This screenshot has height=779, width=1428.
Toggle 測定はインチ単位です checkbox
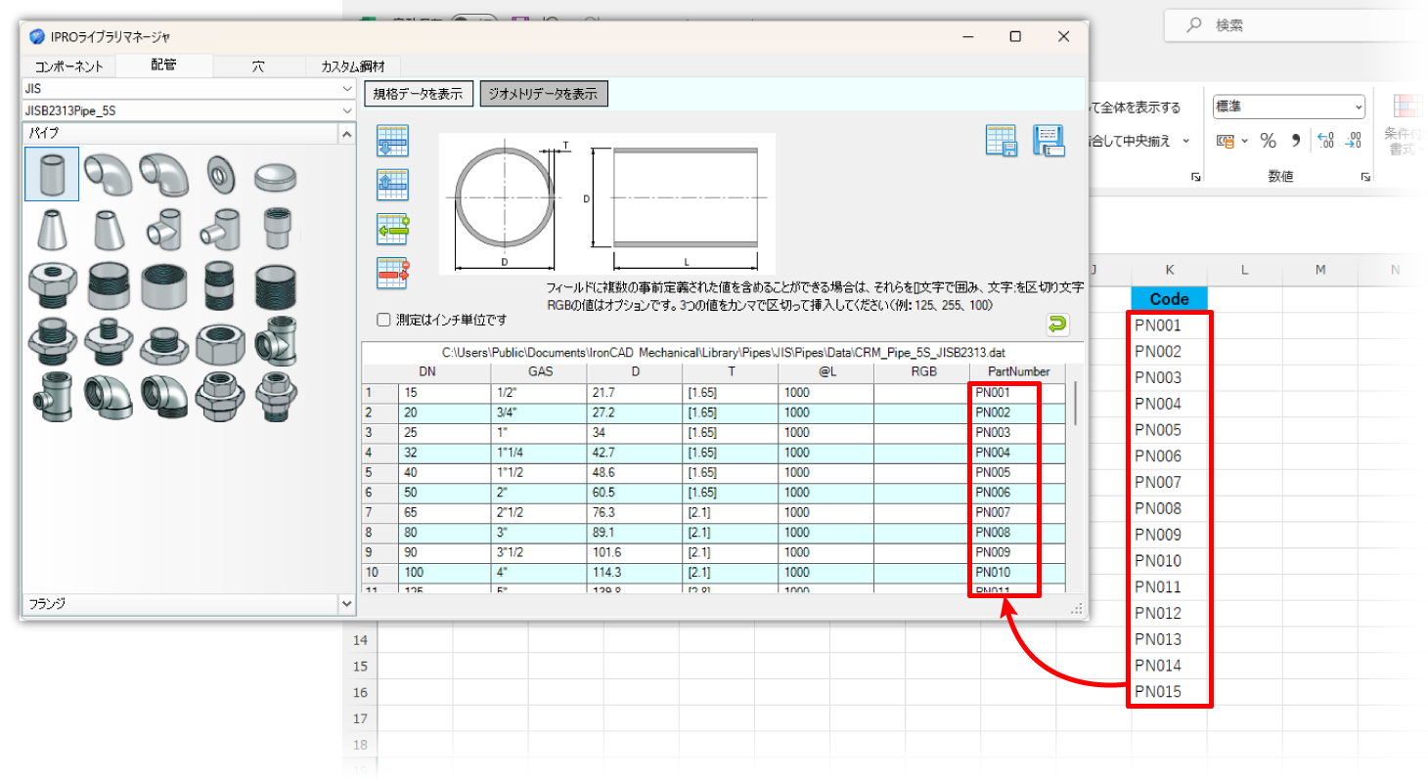[383, 320]
